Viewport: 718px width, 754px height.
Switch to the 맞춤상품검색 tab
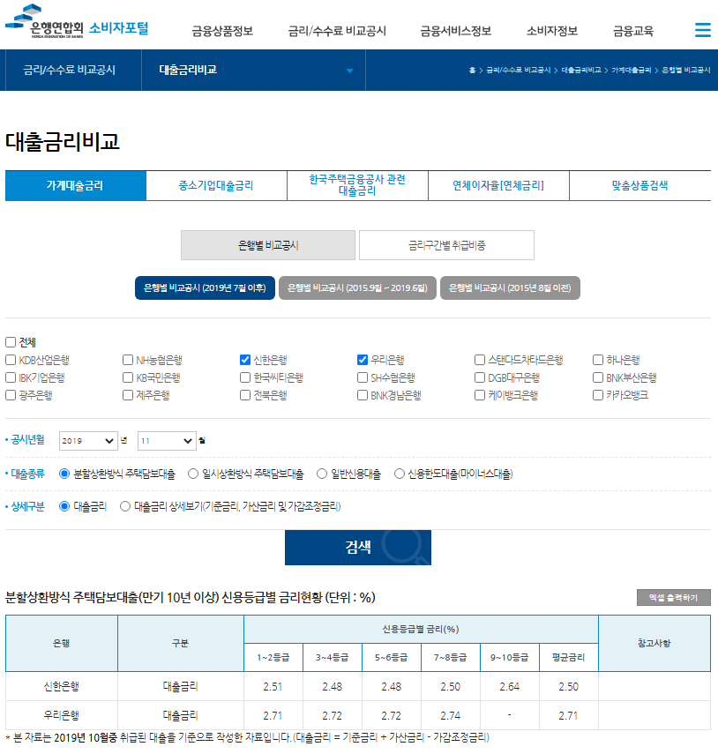click(640, 185)
